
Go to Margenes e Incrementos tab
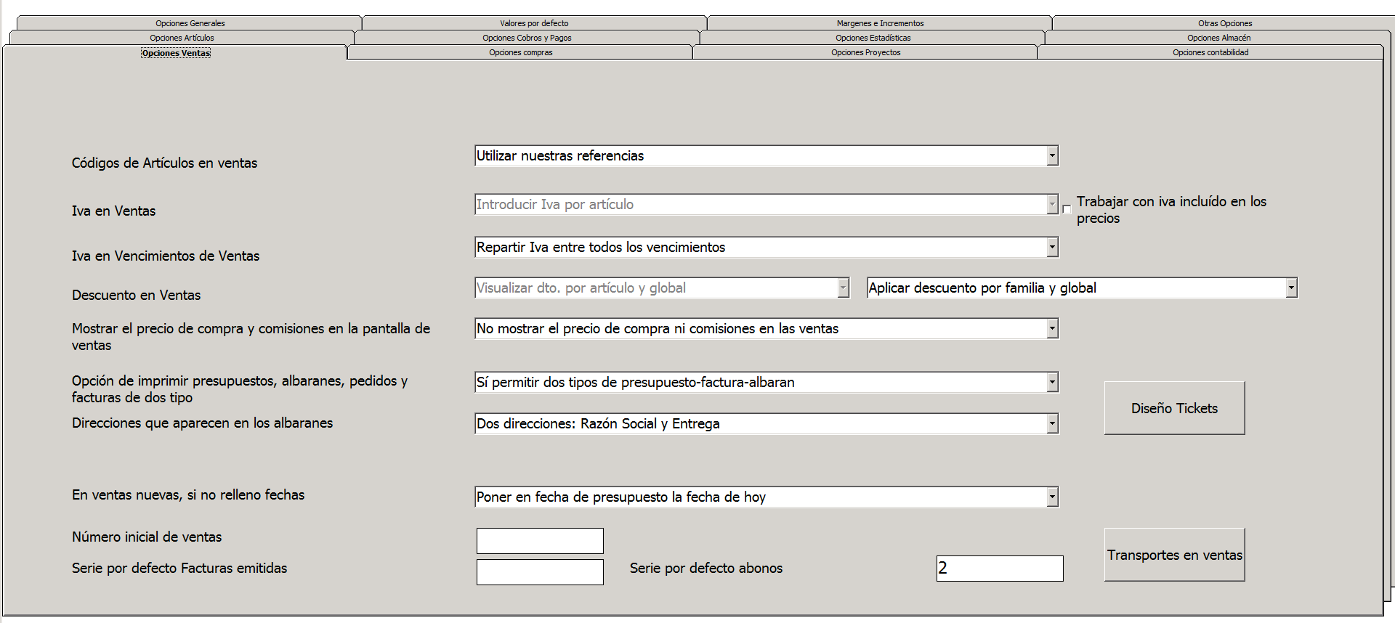880,23
